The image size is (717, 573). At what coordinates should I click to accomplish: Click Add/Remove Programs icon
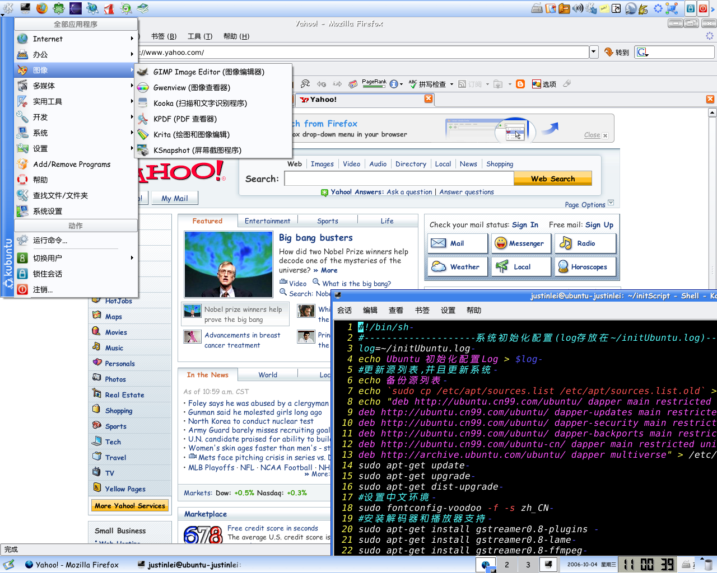pyautogui.click(x=22, y=164)
